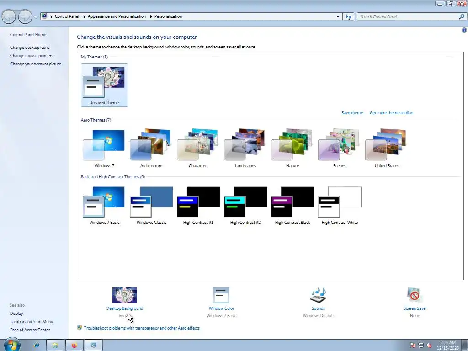This screenshot has width=468, height=351.
Task: Click the volume tray icon
Action: tap(429, 346)
